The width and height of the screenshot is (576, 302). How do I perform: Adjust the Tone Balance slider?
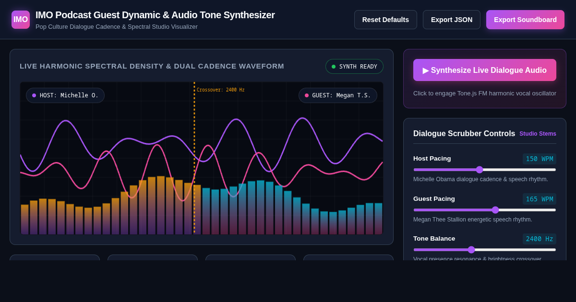tap(485, 250)
